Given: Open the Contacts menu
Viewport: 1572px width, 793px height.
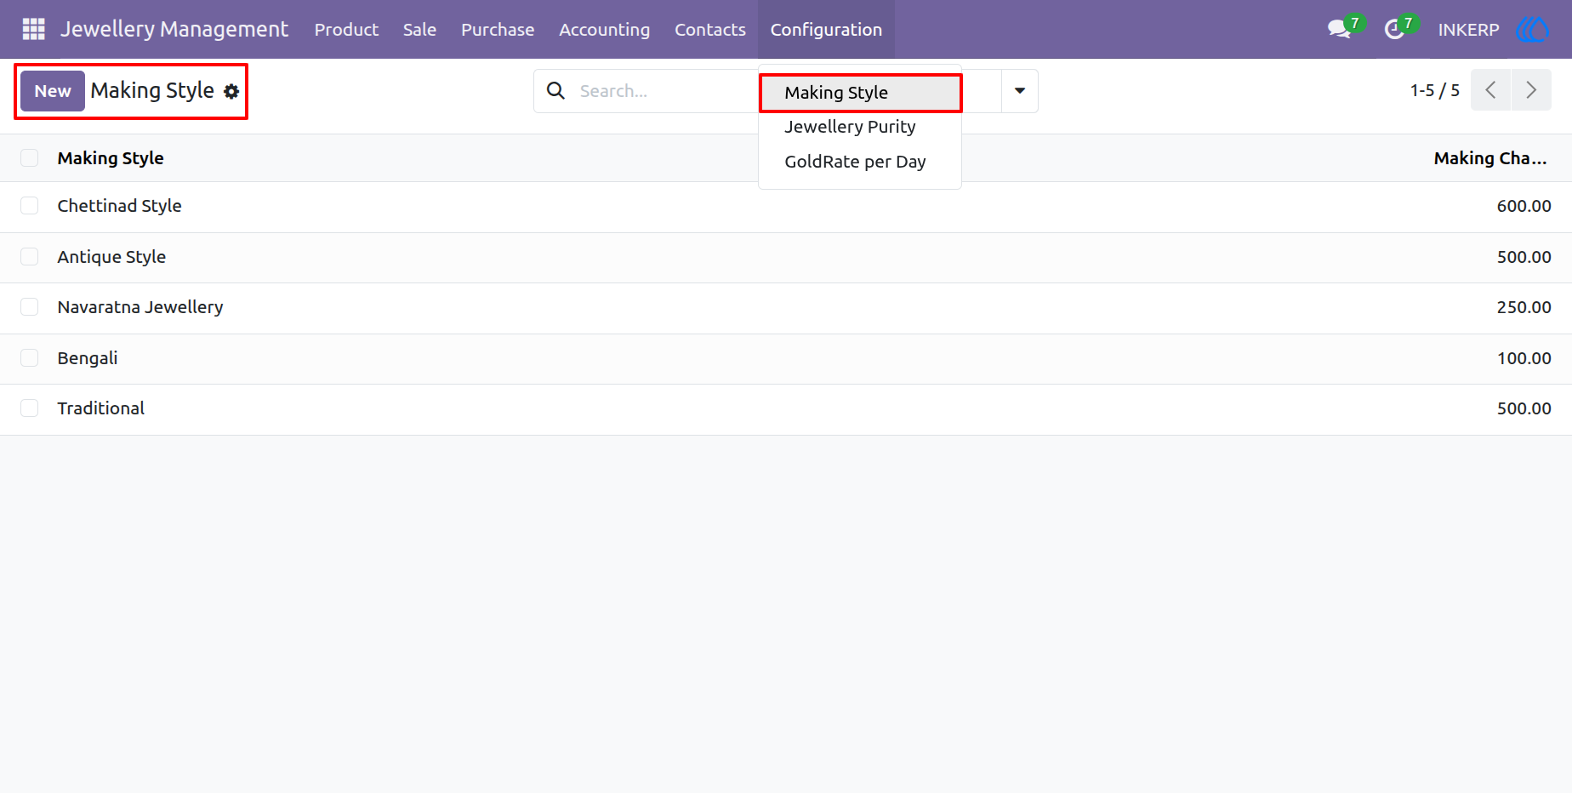Looking at the screenshot, I should (710, 30).
